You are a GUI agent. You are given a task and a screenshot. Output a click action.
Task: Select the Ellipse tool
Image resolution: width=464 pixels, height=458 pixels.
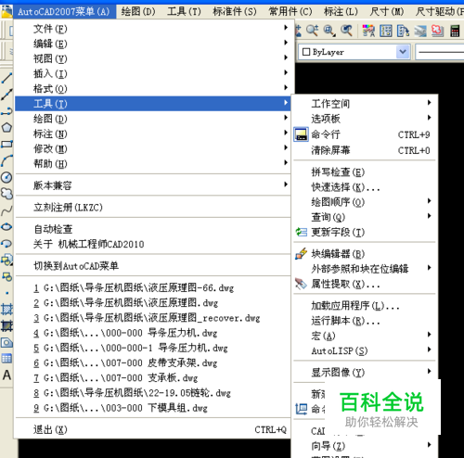pyautogui.click(x=6, y=227)
